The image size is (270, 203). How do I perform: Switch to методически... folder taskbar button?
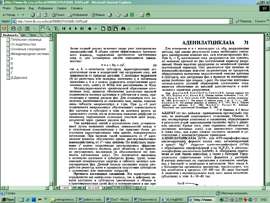[x=63, y=200]
